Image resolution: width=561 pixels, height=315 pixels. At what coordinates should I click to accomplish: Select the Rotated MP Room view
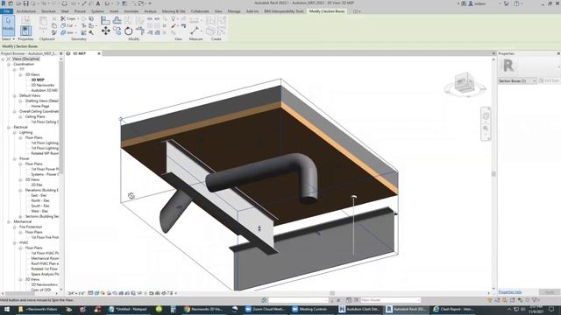click(x=45, y=153)
